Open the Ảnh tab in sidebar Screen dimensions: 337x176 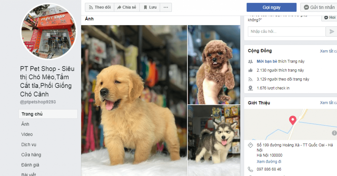pyautogui.click(x=25, y=124)
